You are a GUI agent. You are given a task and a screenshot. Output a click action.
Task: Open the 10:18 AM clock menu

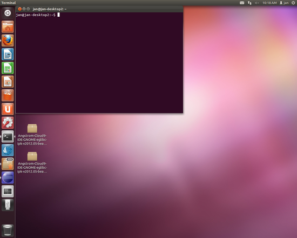(x=269, y=3)
